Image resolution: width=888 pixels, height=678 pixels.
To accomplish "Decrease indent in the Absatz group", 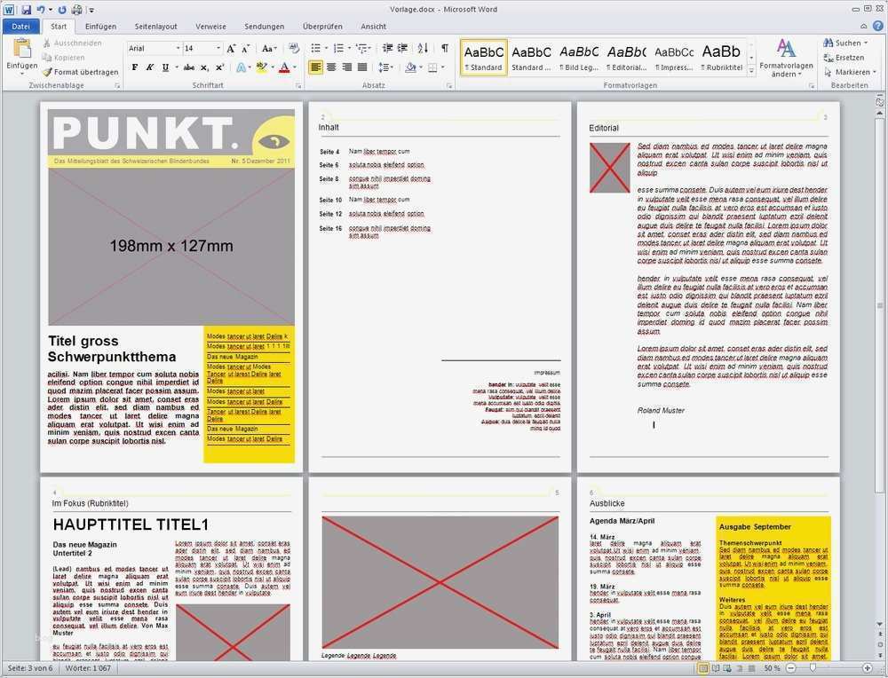I will click(387, 49).
